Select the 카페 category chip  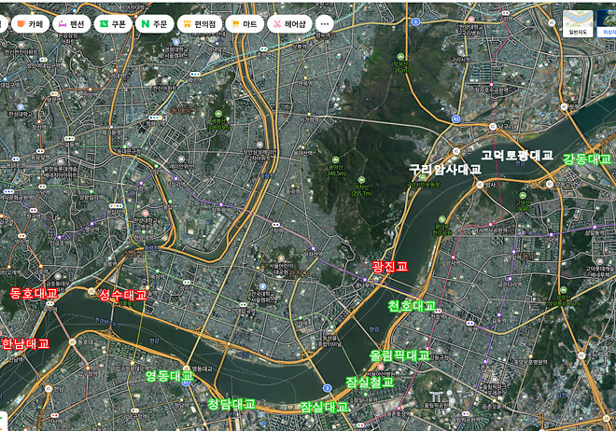click(x=30, y=24)
